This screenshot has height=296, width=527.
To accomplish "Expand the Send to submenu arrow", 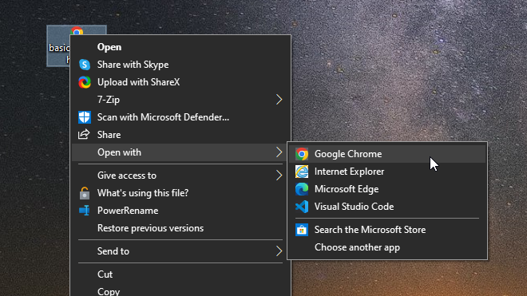I will (x=279, y=251).
